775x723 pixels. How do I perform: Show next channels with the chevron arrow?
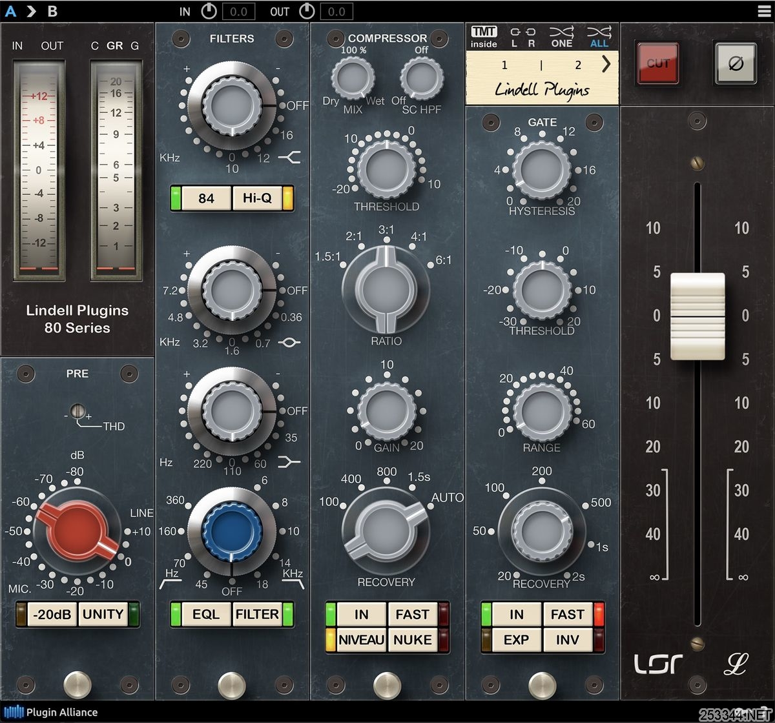[606, 64]
